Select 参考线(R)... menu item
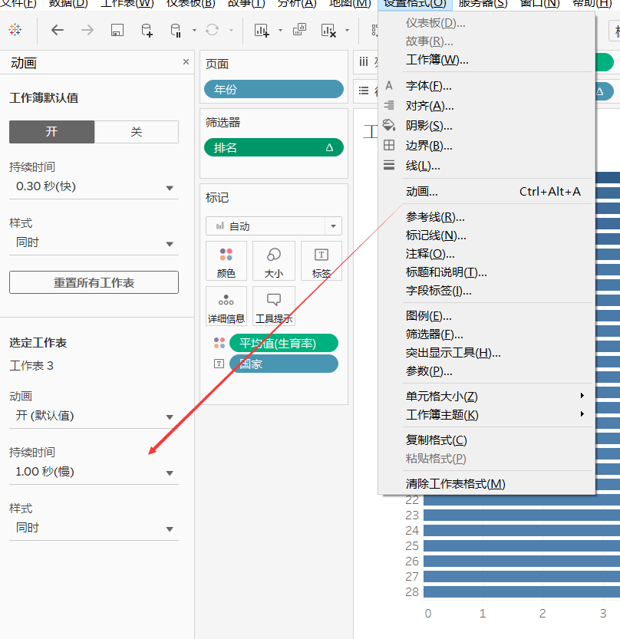The width and height of the screenshot is (620, 639). (486, 217)
